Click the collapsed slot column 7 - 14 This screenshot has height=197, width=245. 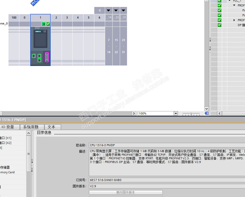pyautogui.click(x=109, y=46)
